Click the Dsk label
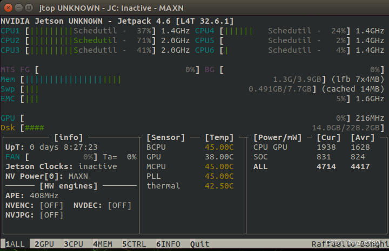 [x=8, y=128]
